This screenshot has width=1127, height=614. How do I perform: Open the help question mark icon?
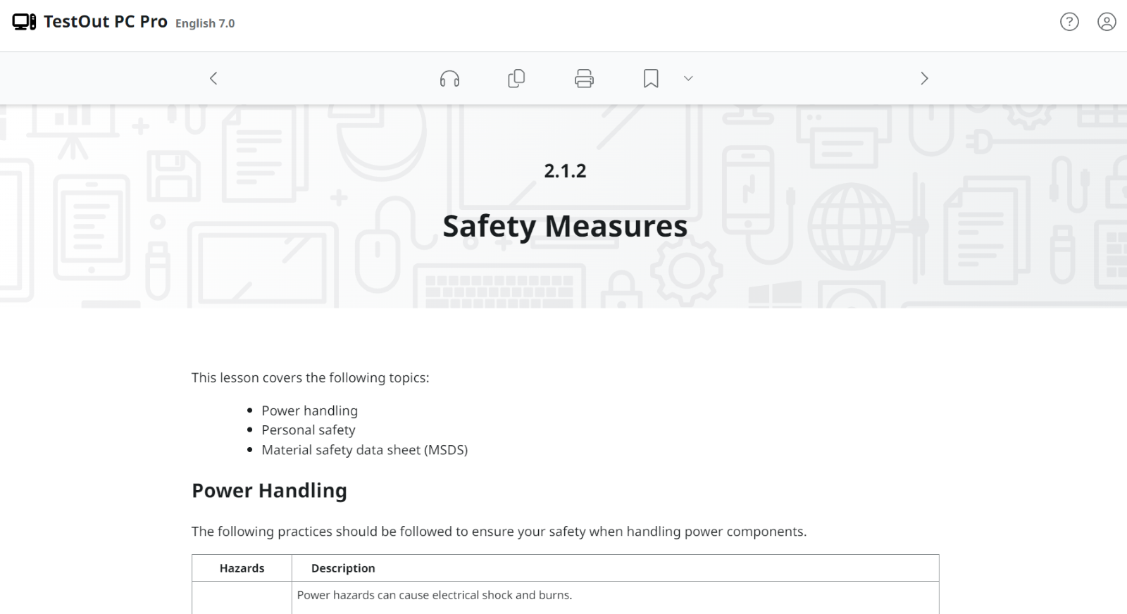click(x=1069, y=23)
